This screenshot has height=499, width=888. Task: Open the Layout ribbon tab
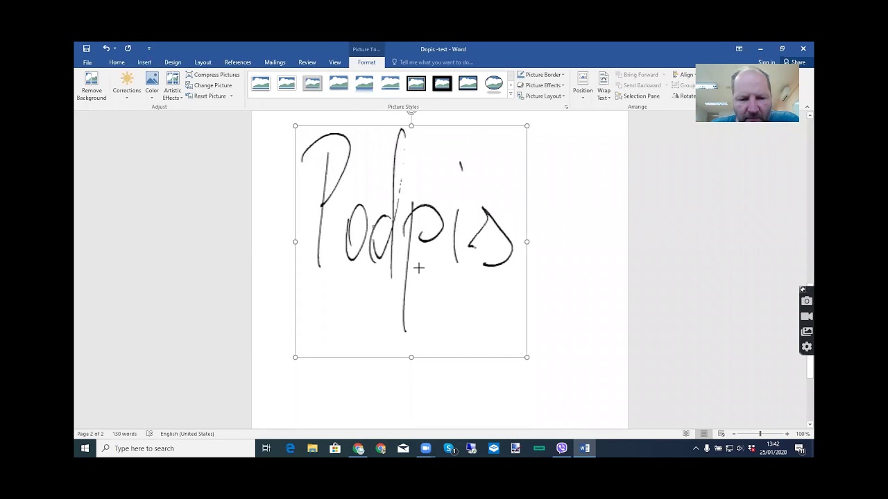click(x=203, y=62)
